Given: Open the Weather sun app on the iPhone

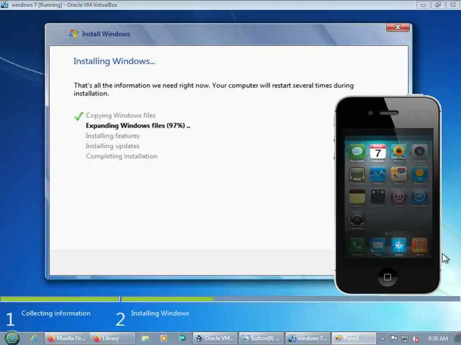Looking at the screenshot, I should [420, 174].
